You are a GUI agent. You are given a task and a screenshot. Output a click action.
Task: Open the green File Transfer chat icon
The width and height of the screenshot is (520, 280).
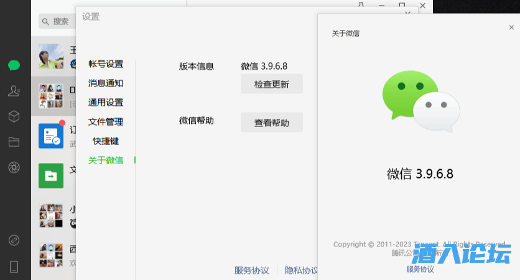pyautogui.click(x=51, y=176)
